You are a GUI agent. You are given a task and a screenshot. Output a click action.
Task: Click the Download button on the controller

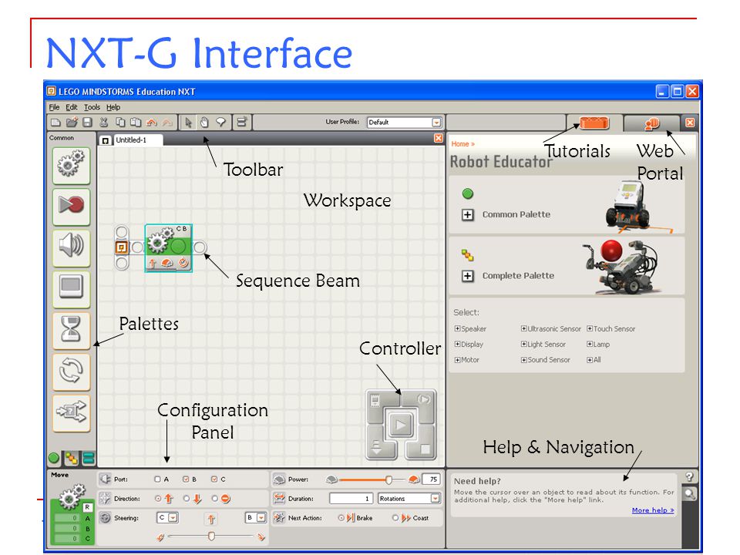coord(377,447)
